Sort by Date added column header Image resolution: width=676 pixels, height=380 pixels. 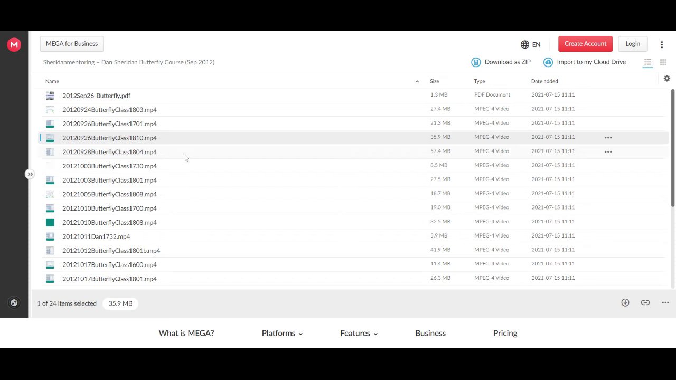544,81
